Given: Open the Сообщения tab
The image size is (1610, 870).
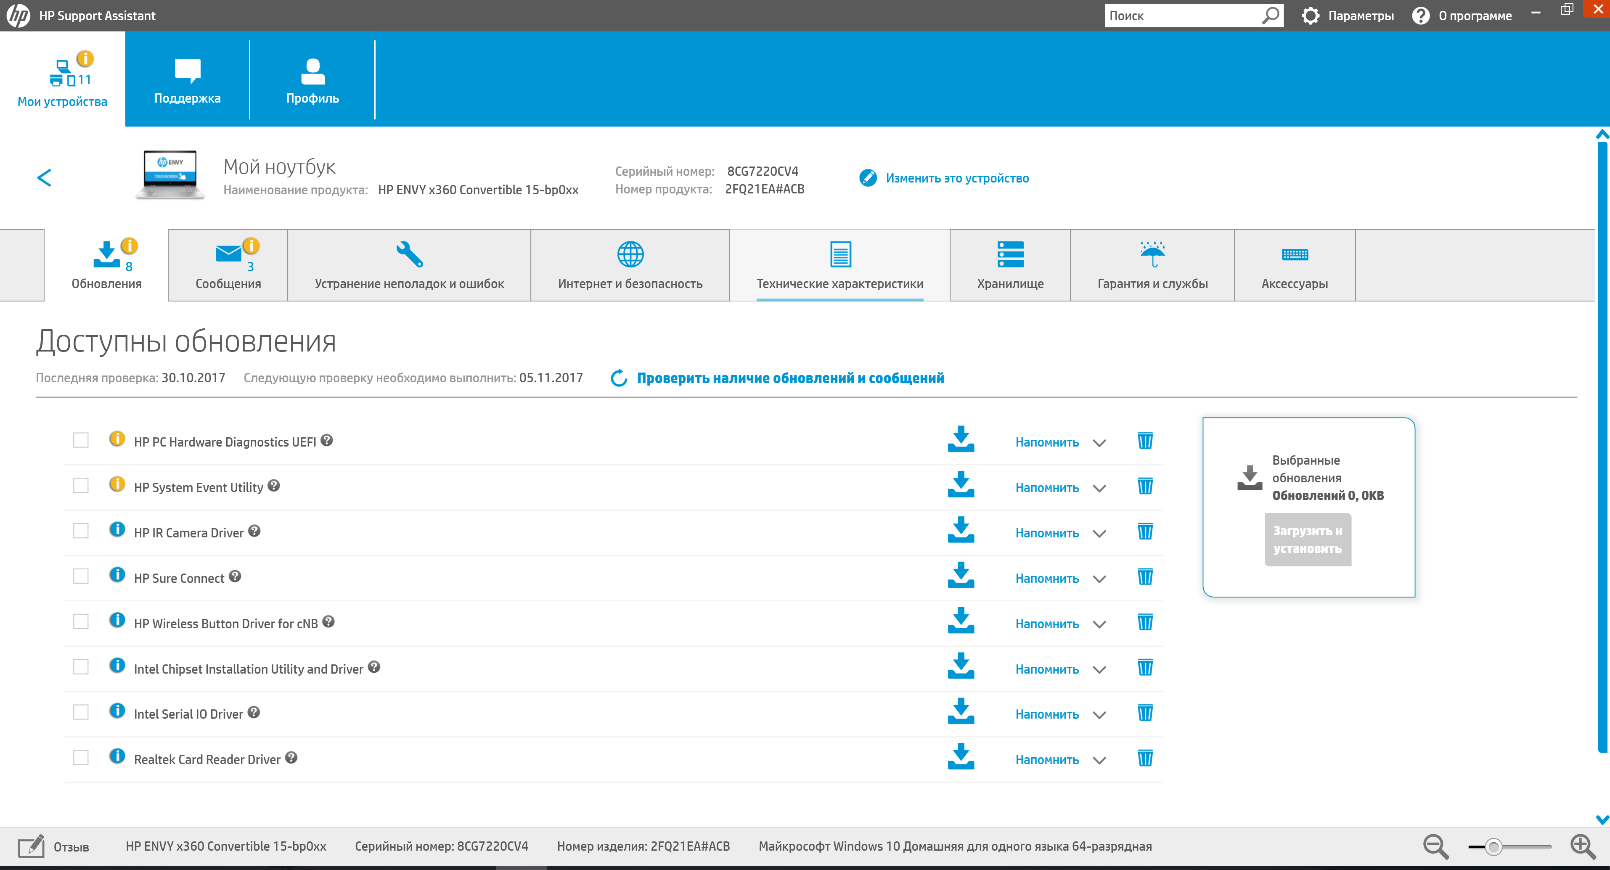Looking at the screenshot, I should click(x=228, y=265).
